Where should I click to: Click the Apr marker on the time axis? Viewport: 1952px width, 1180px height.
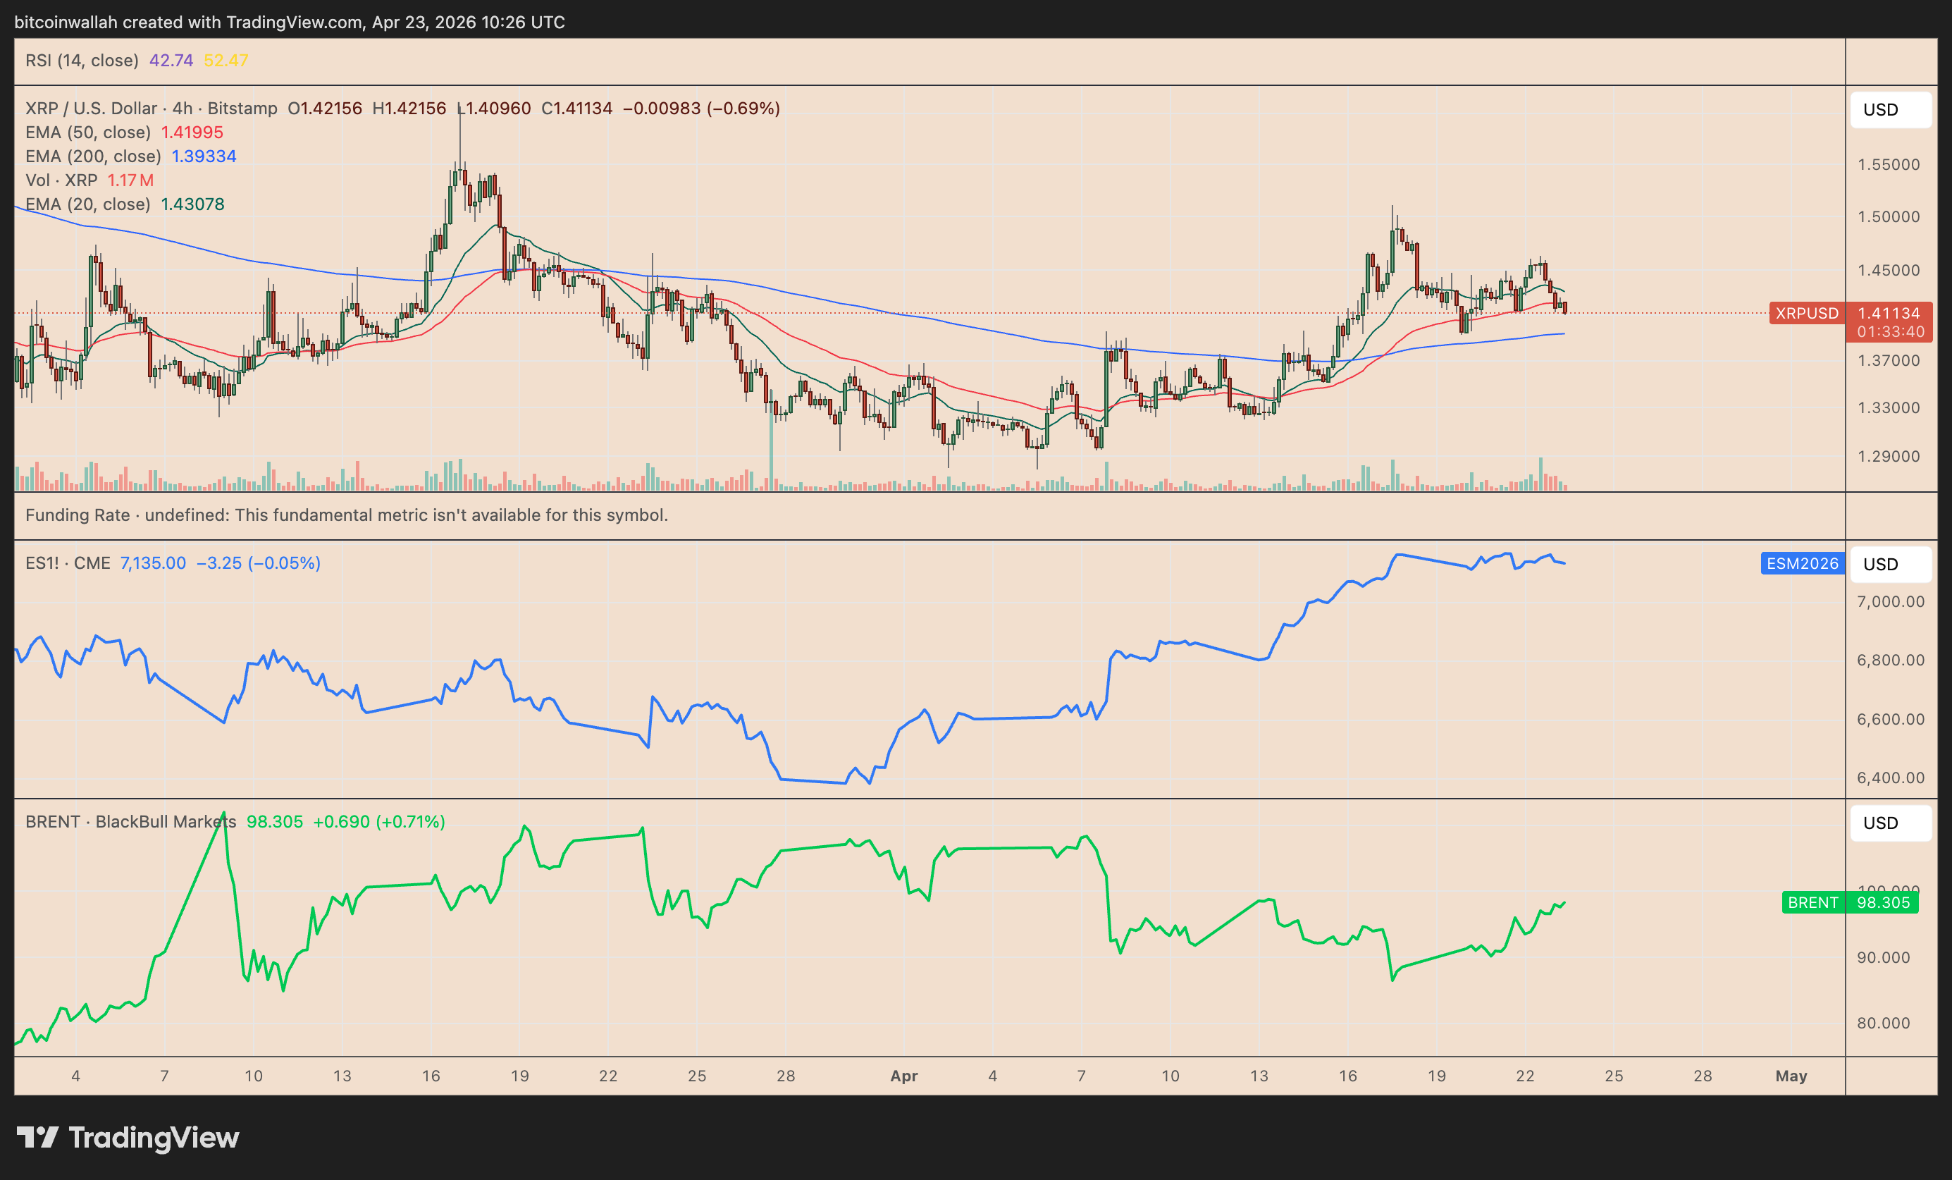(904, 1076)
